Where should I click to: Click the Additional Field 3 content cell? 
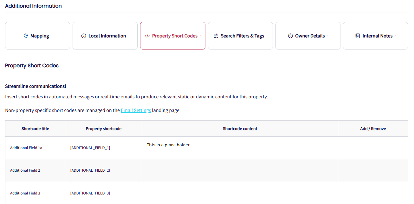(240, 193)
